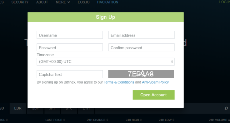Go to the EOS.IO page

84,2
